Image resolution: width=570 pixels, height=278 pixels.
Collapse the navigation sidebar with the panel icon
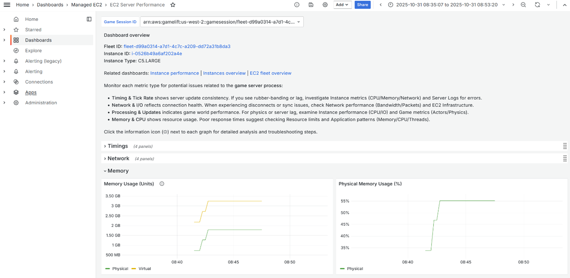(89, 19)
